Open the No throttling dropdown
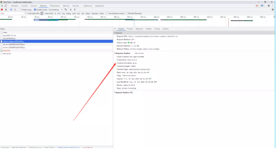Viewport: 276px width, 150px height. click(x=55, y=10)
